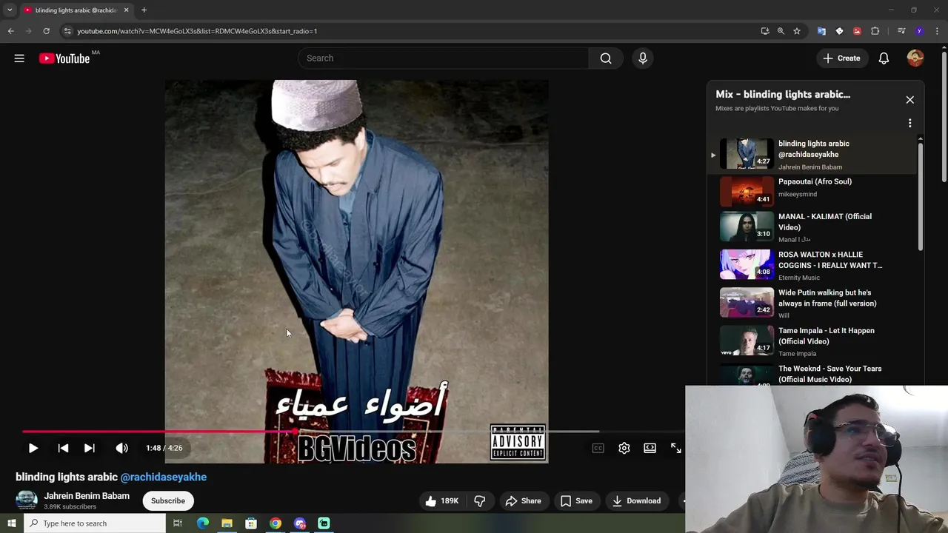This screenshot has height=533, width=948.
Task: Select the current blinding lights arabic entry
Action: 812,154
